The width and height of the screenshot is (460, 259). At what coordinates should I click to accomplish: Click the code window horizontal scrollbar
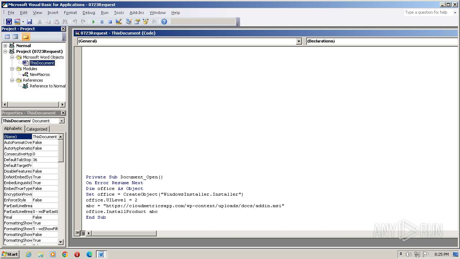pos(124,233)
